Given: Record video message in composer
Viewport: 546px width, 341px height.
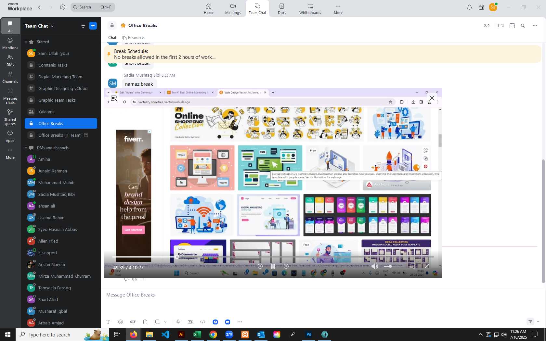Looking at the screenshot, I should pos(190,322).
